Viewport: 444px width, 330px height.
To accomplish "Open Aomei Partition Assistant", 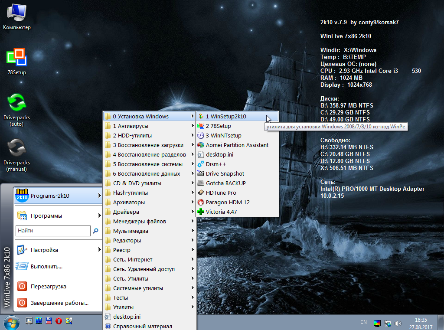I will 237,145.
